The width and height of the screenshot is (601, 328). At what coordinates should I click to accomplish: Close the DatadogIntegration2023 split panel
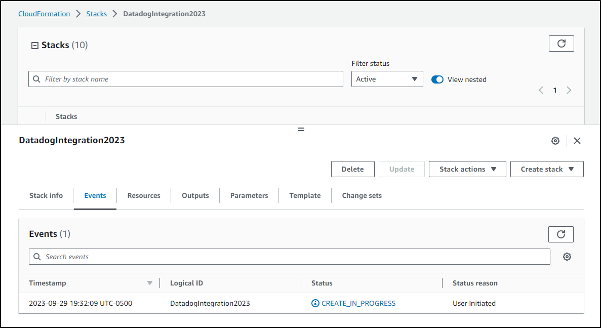577,141
